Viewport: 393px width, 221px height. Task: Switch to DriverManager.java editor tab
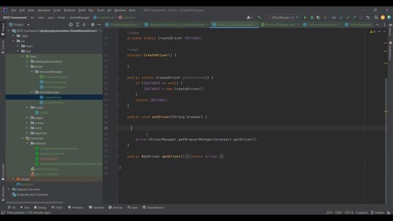click(x=123, y=25)
